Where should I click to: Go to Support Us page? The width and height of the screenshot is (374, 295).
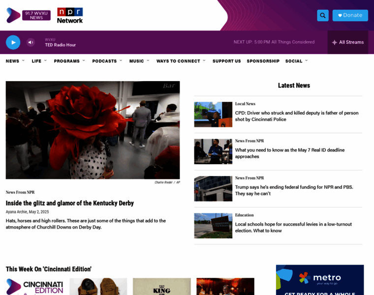(226, 61)
